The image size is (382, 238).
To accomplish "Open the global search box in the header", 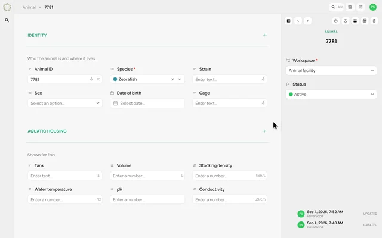I will pyautogui.click(x=337, y=7).
